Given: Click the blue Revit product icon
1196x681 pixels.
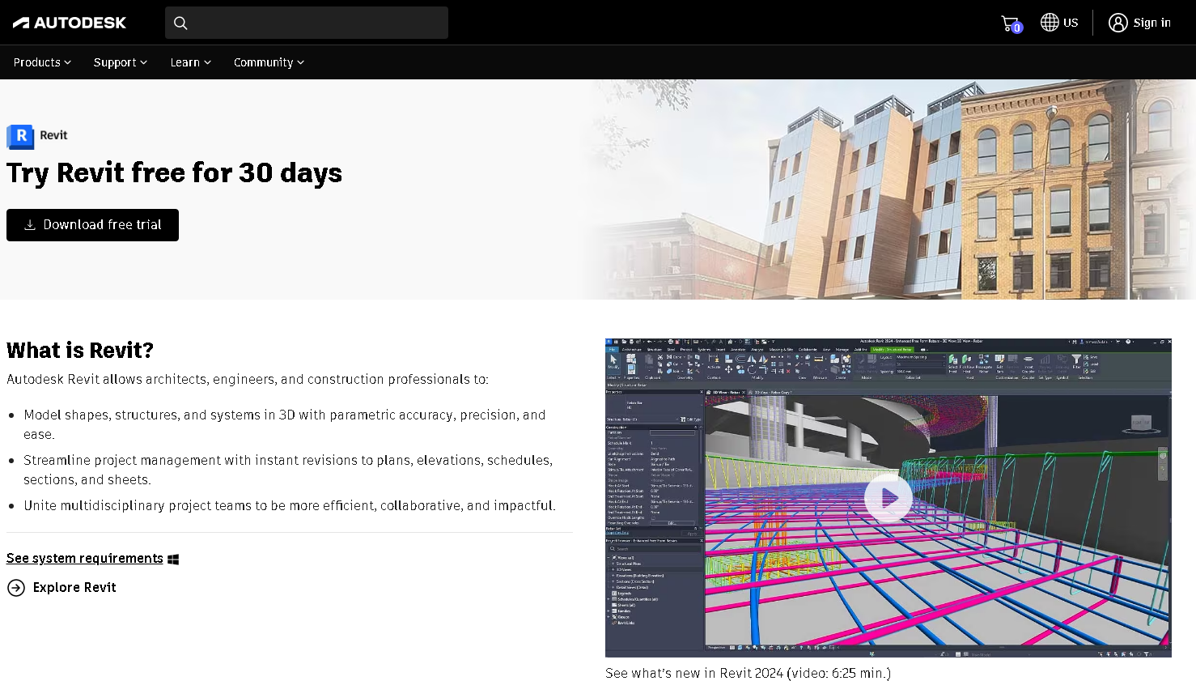Looking at the screenshot, I should tap(20, 136).
